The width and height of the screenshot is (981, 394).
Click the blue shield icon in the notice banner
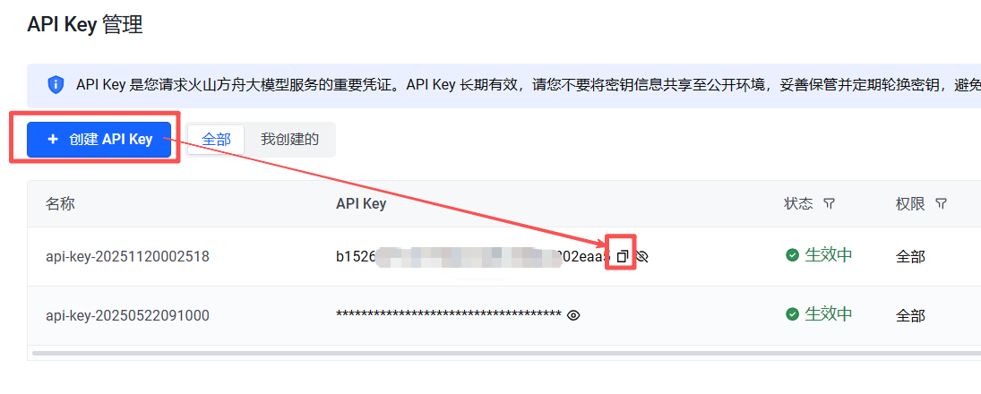click(56, 84)
